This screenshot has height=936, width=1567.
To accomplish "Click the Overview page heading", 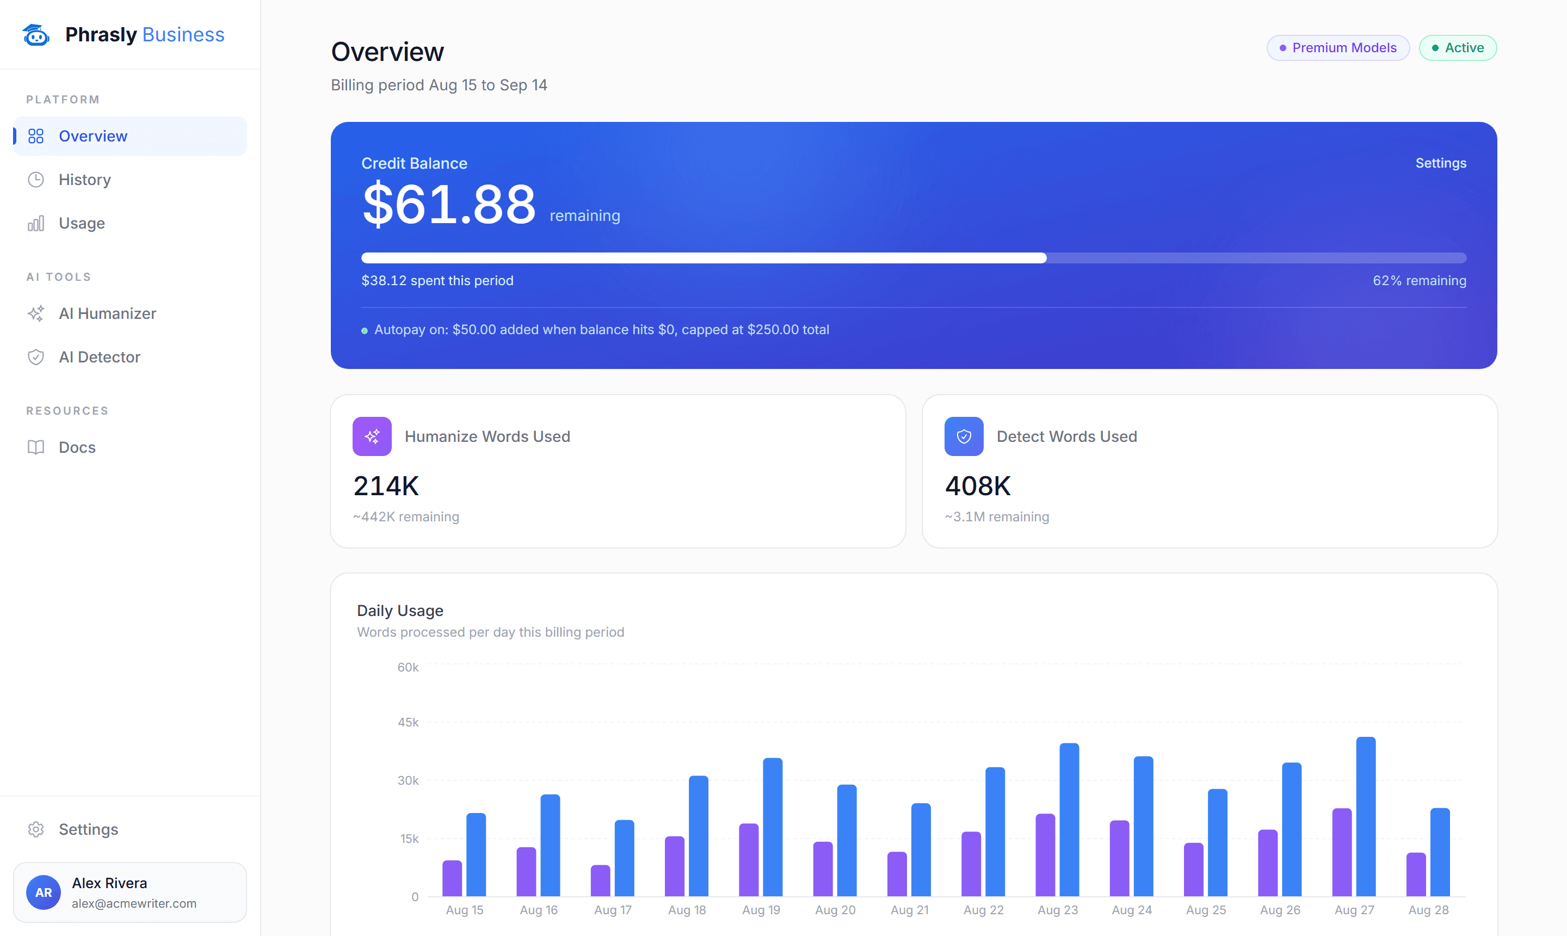I will [x=388, y=52].
